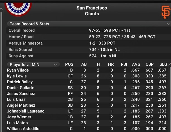Open Johnabiell Laureano's profile

tap(26, 111)
